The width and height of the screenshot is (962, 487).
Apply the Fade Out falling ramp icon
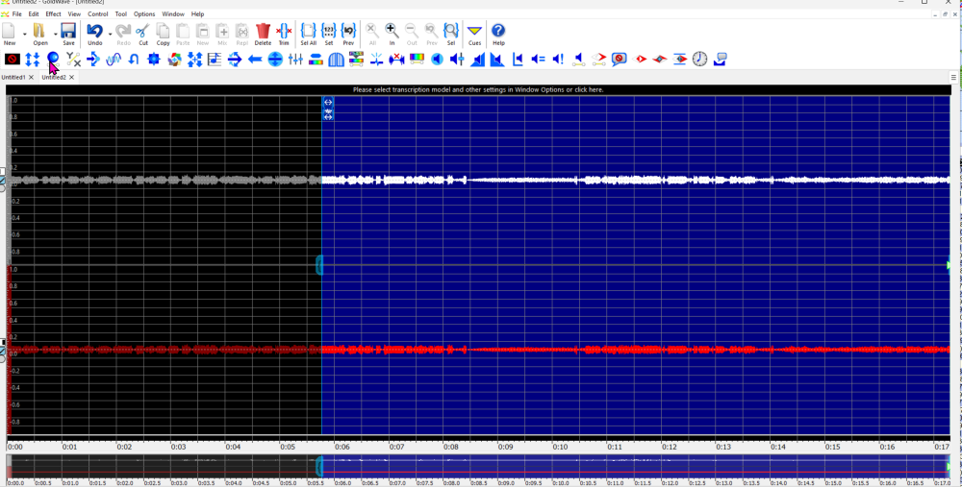pos(497,60)
